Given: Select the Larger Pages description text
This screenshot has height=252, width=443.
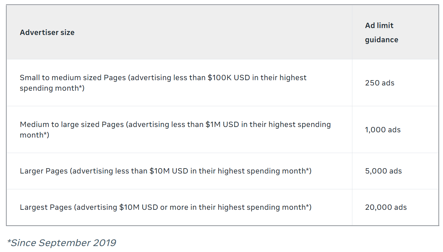Looking at the screenshot, I should pyautogui.click(x=165, y=171).
